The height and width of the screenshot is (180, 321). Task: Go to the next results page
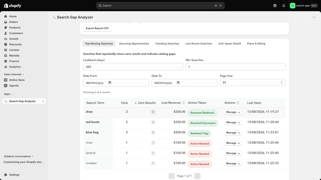[197, 176]
